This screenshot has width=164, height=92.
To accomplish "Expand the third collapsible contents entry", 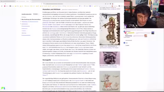I will [20, 24].
